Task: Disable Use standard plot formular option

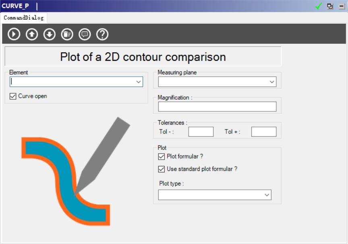Action: [162, 169]
